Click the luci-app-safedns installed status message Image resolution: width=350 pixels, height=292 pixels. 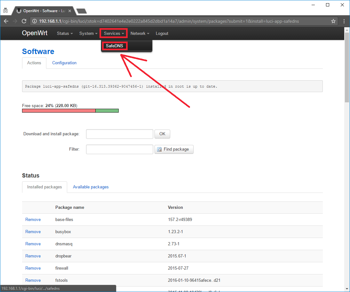coord(172,86)
